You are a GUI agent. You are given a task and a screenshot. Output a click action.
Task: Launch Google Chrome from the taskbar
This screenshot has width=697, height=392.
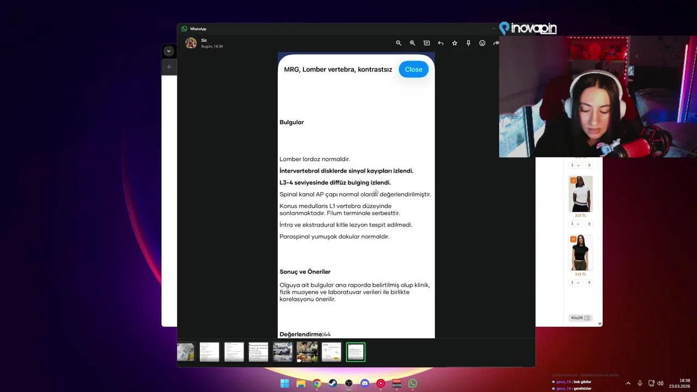point(317,383)
